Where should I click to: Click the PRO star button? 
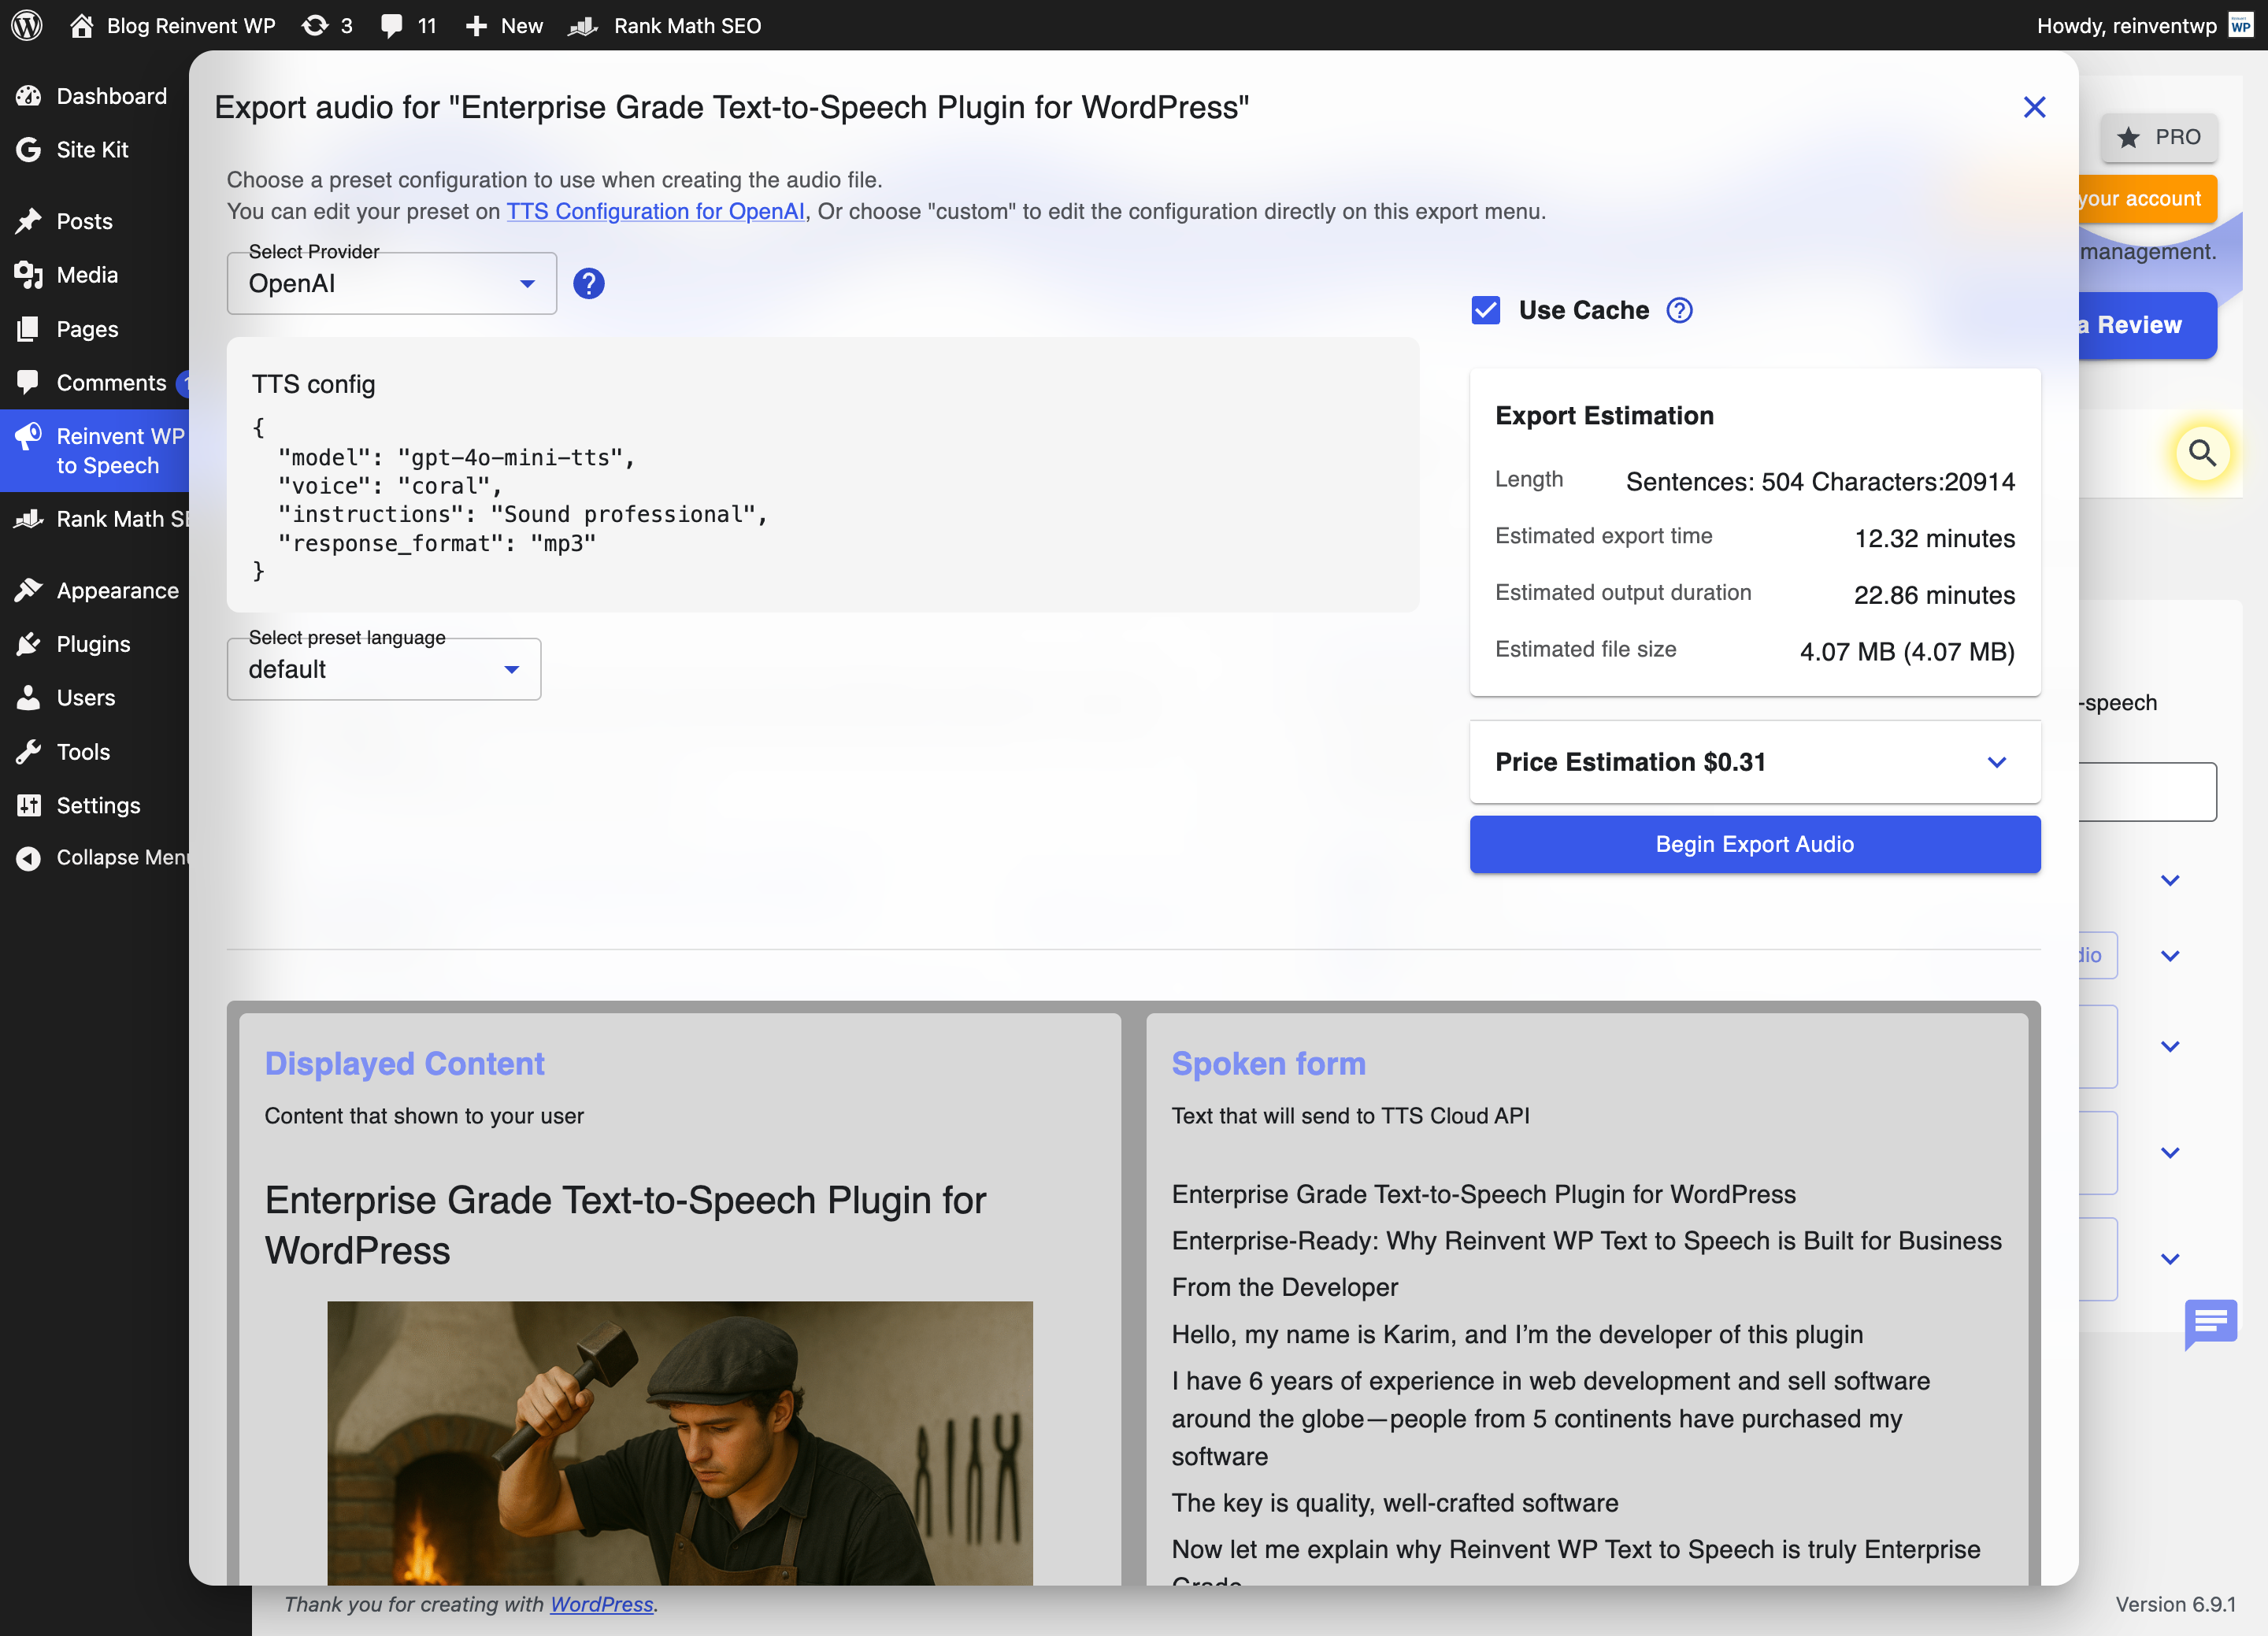(x=2158, y=137)
